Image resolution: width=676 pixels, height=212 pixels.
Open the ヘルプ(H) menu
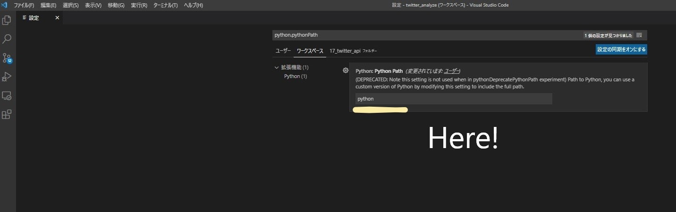(193, 5)
